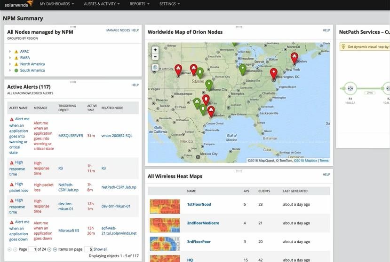This screenshot has height=262, width=390.
Task: Click the Microsoft IIS alert's critical icon
Action: point(12,222)
